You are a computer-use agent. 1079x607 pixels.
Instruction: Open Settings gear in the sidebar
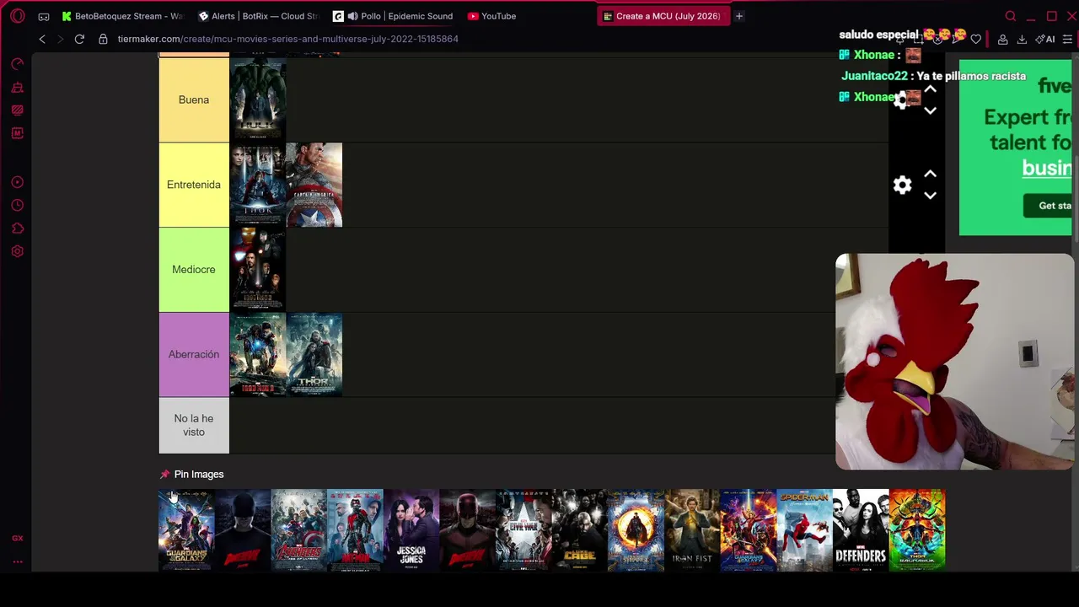tap(18, 251)
